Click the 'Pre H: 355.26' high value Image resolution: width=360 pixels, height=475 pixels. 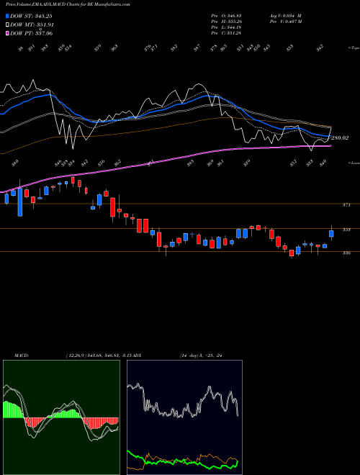click(x=226, y=21)
